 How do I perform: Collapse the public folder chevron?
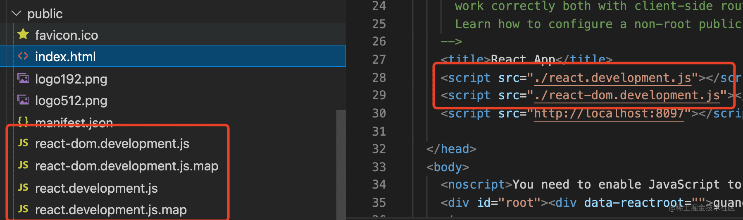[16, 14]
